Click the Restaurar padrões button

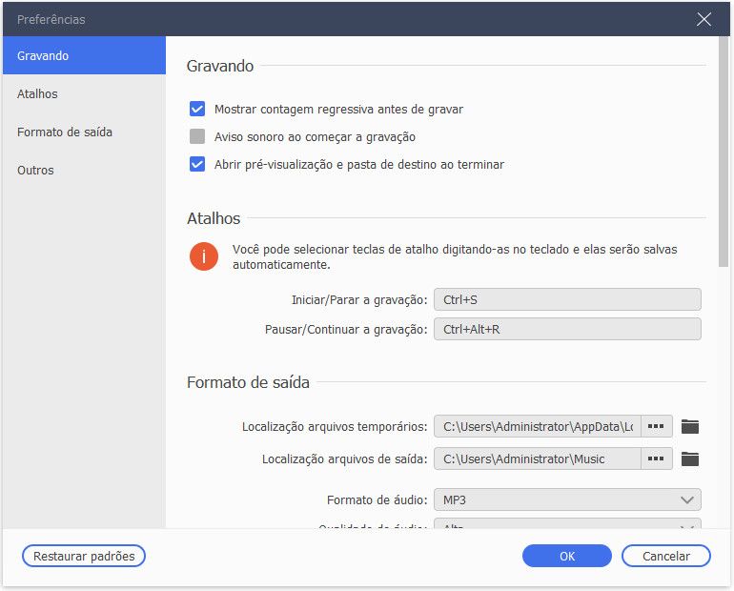(x=84, y=556)
